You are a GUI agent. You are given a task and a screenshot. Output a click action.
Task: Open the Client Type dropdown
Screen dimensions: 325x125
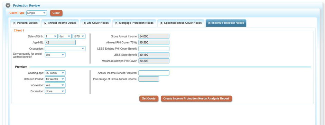coord(37,13)
